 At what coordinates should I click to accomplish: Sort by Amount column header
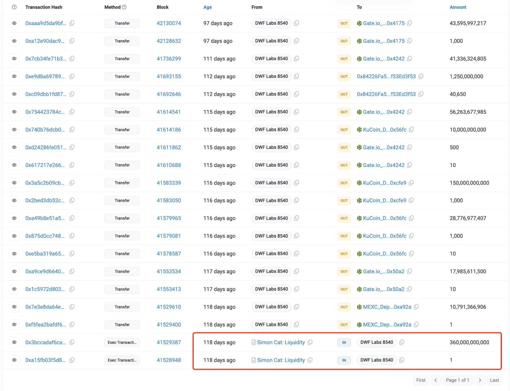point(458,7)
